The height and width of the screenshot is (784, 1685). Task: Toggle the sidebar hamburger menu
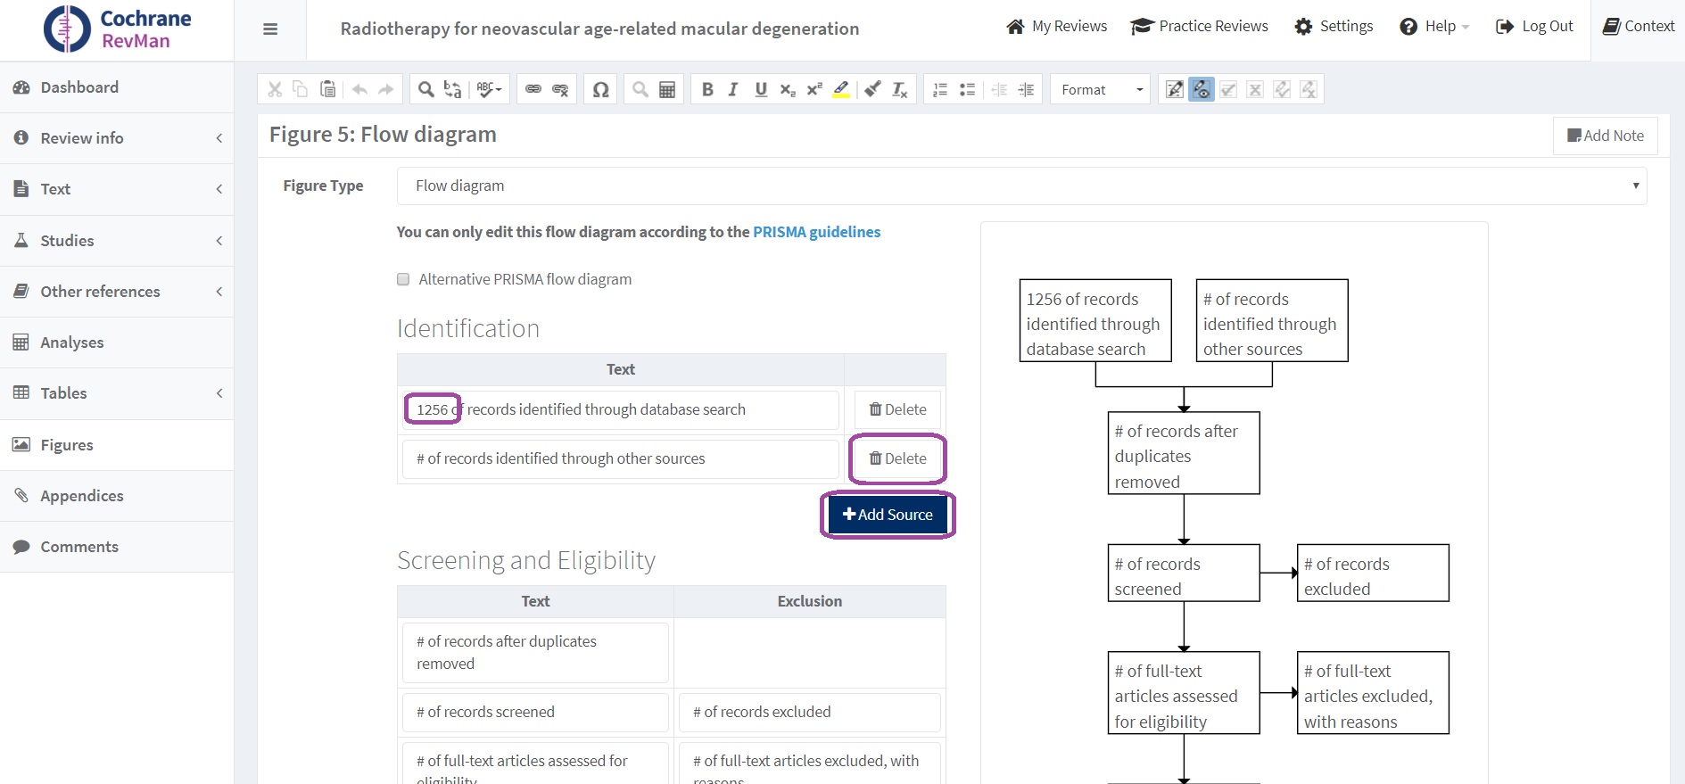click(x=270, y=29)
